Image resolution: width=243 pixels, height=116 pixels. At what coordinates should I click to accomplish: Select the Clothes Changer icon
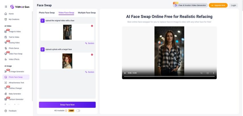(x=6, y=88)
